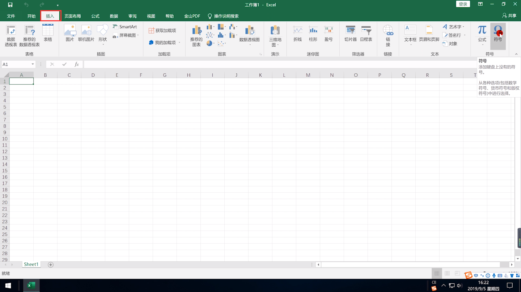Insert a Column sparkline (柱形)

[x=313, y=33]
